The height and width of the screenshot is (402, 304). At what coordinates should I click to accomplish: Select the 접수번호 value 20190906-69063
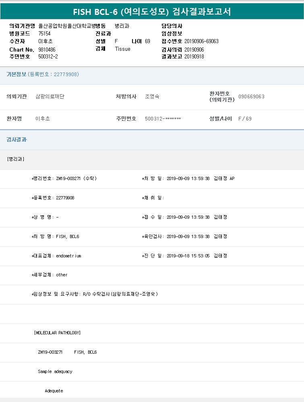pyautogui.click(x=201, y=41)
